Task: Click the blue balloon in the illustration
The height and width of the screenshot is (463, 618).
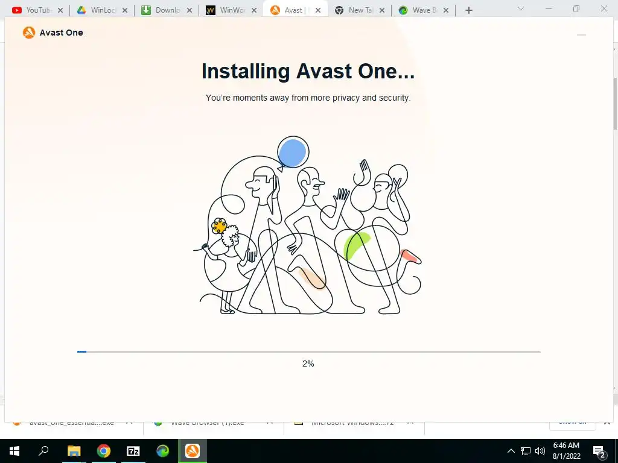Action: 293,153
